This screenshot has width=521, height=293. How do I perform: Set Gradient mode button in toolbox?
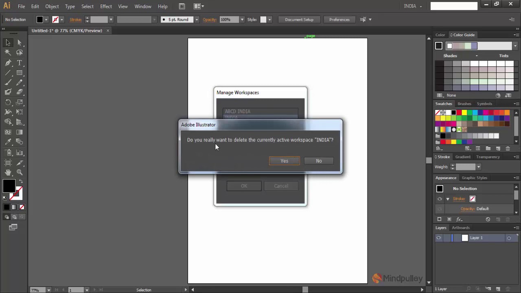coord(14,207)
